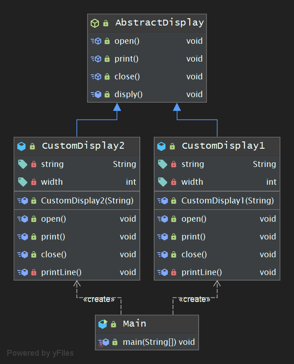Click the field tag icon beside CustomDisplay2 string
294x364 pixels.
tap(22, 164)
